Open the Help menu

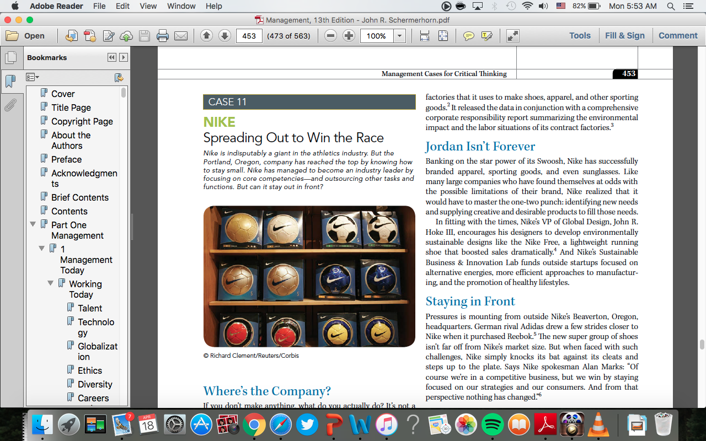tap(213, 6)
